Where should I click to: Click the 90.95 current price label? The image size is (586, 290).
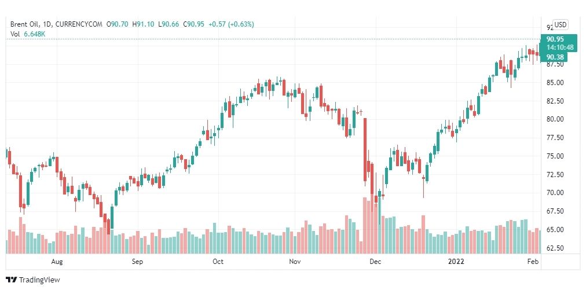point(555,39)
